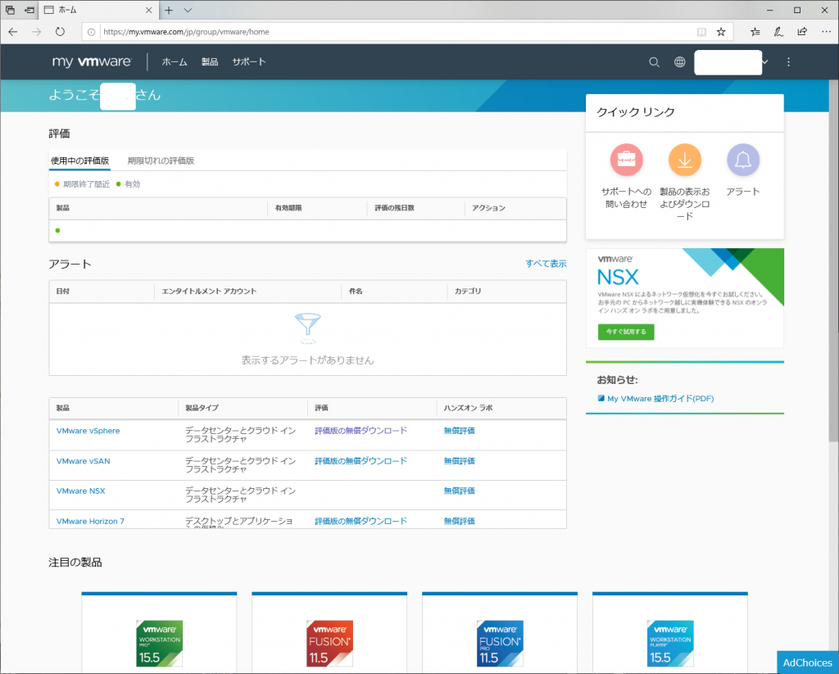Select the Workstation Player 15.5 thumbnail

pyautogui.click(x=670, y=644)
